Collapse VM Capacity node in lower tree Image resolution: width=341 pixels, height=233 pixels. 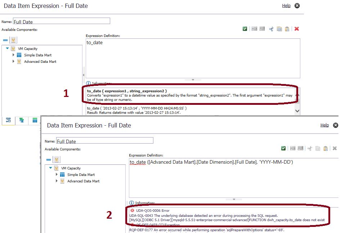[51, 168]
